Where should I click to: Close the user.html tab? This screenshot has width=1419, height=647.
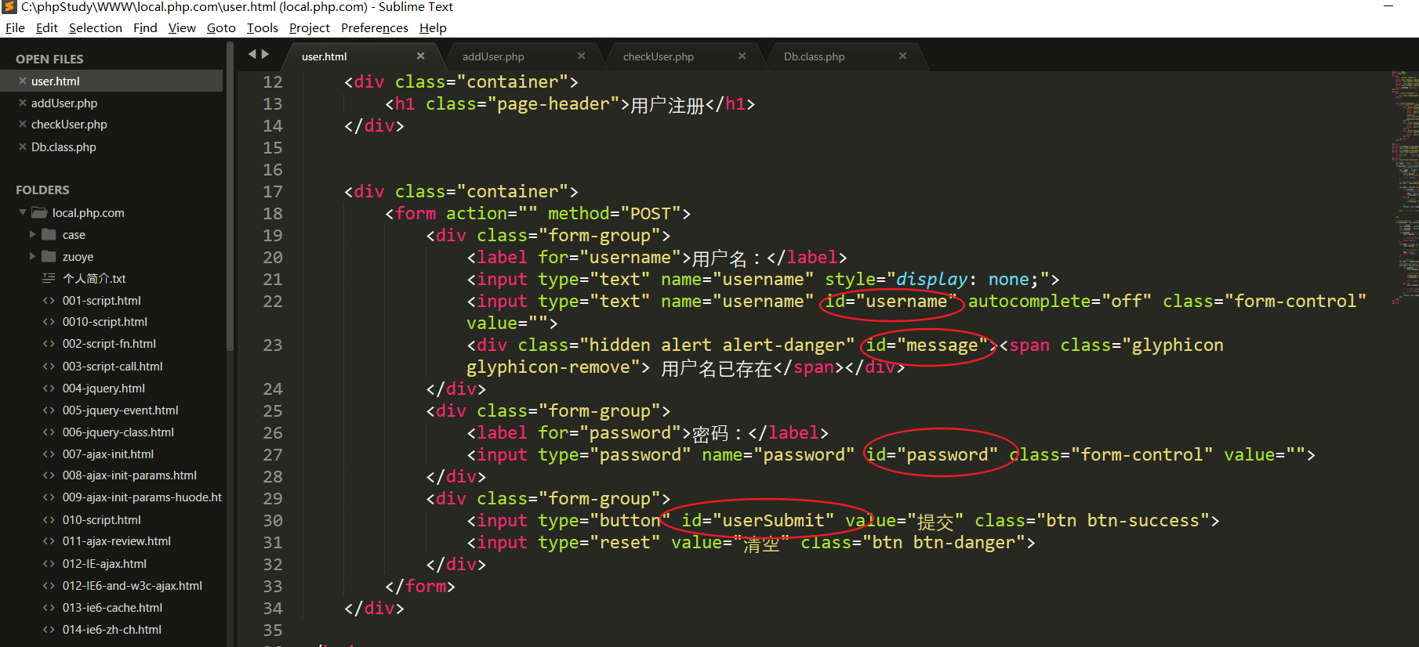tap(420, 56)
